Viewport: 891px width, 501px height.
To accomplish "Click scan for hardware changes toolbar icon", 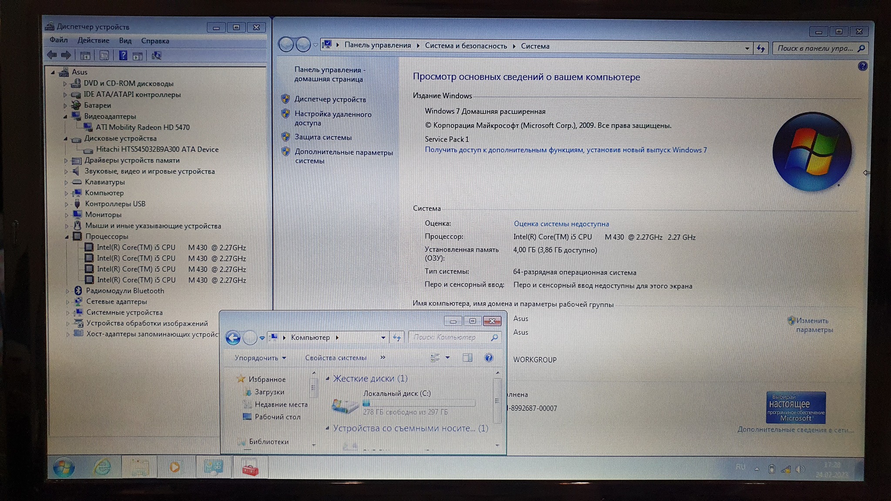I will [x=156, y=56].
